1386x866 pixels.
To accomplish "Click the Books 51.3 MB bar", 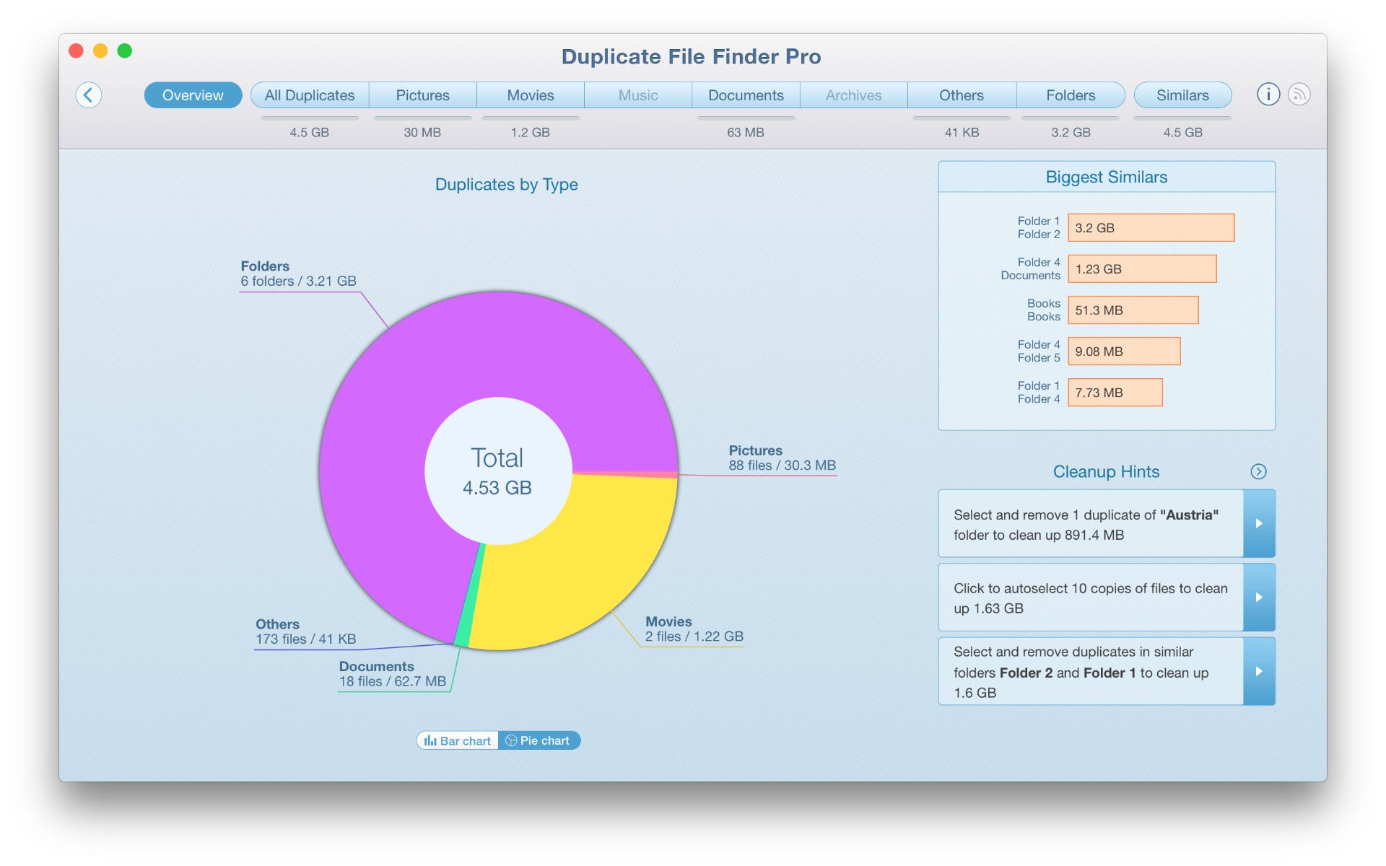I will [x=1133, y=310].
